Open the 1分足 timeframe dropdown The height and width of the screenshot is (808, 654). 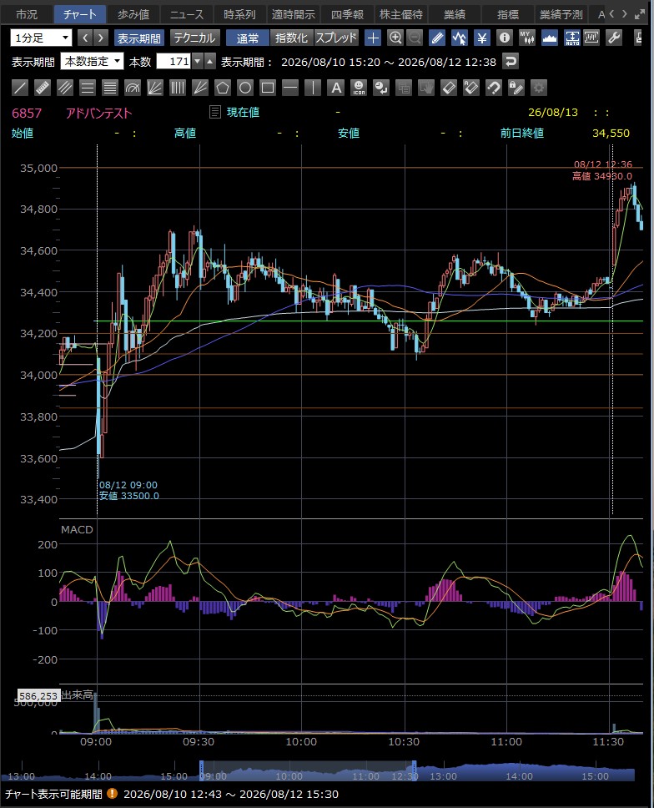click(41, 38)
